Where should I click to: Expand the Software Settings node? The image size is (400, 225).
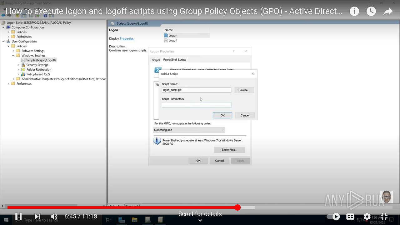(13, 51)
